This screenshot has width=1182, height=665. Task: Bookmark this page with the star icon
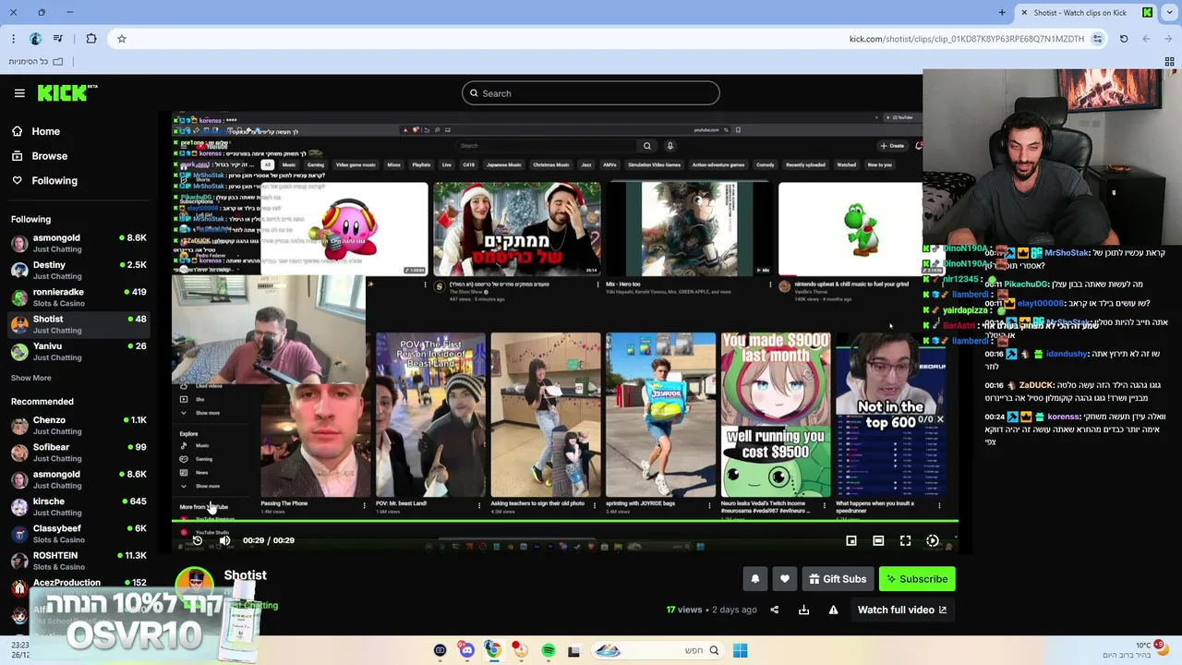(x=121, y=39)
